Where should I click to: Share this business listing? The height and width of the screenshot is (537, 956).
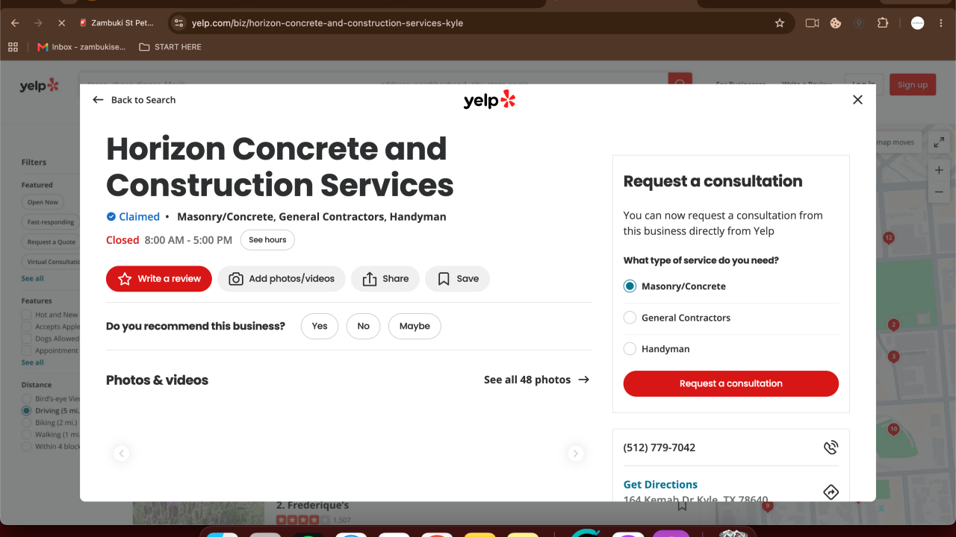coord(385,279)
